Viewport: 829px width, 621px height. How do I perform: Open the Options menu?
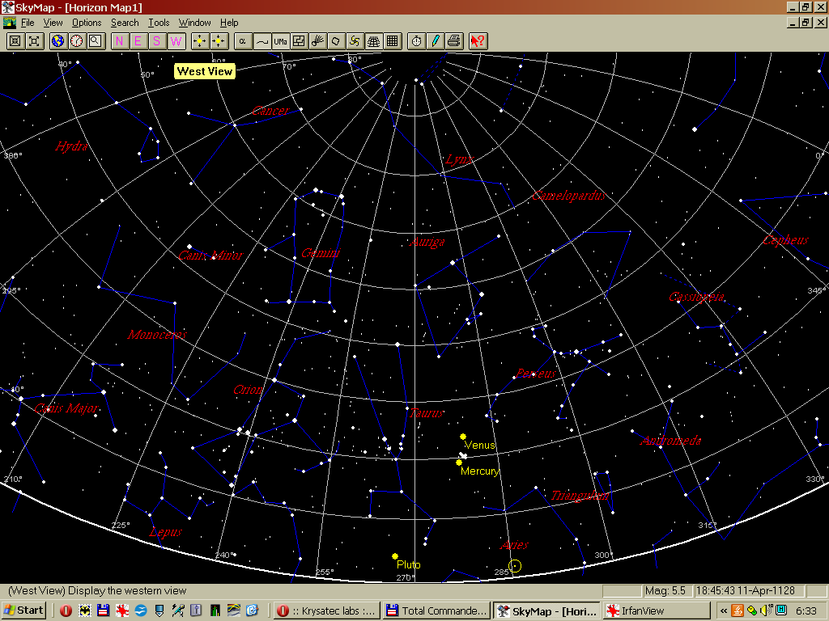coord(87,23)
